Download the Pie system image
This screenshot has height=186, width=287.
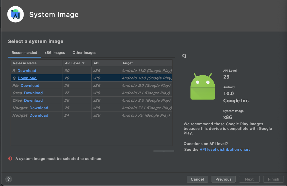(x=30, y=86)
